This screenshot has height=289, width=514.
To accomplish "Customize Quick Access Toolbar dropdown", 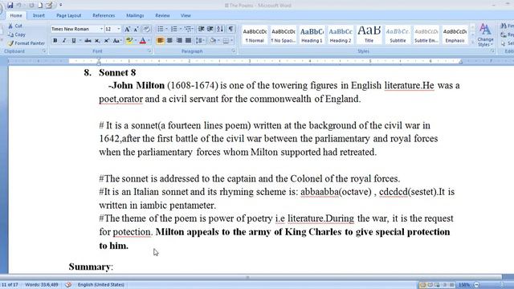I will tap(61, 6).
